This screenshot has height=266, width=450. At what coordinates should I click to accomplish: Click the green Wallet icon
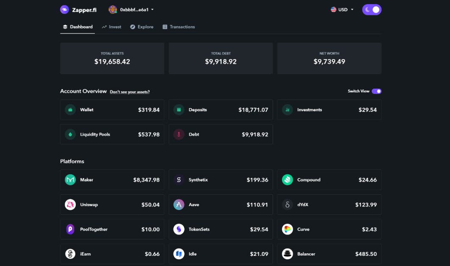[x=70, y=110]
